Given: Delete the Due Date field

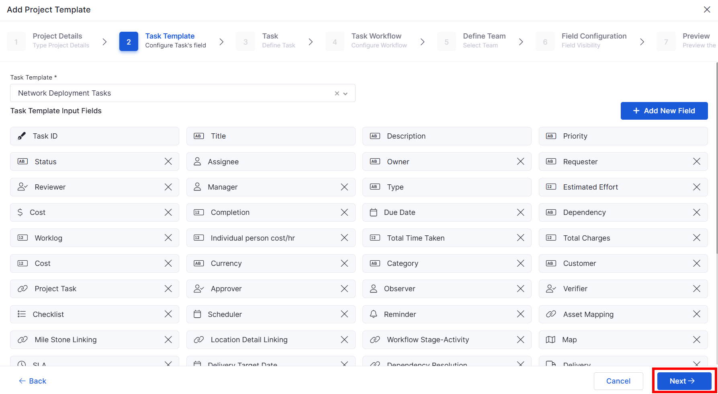Looking at the screenshot, I should click(x=520, y=212).
